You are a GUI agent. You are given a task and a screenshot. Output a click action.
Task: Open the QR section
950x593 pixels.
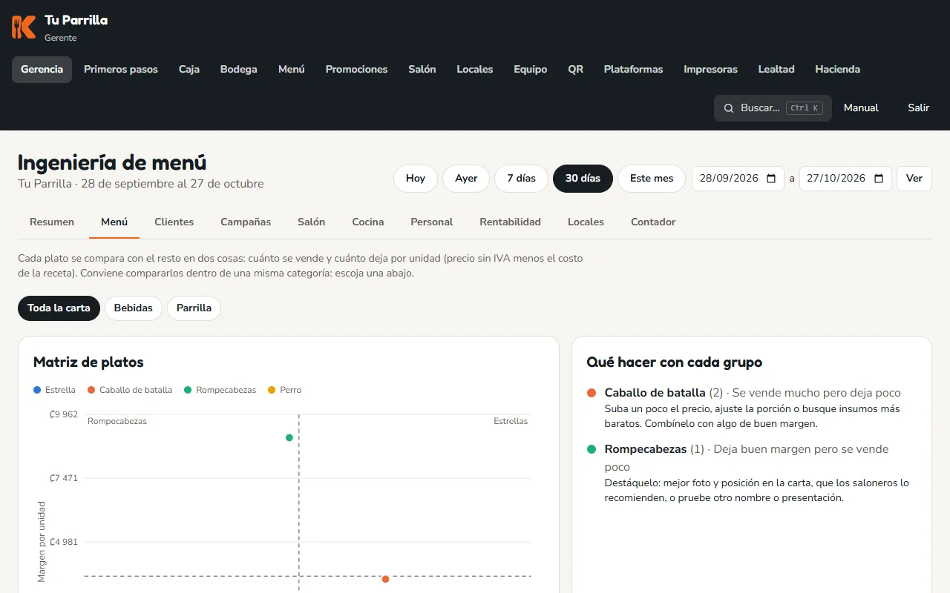pos(576,70)
